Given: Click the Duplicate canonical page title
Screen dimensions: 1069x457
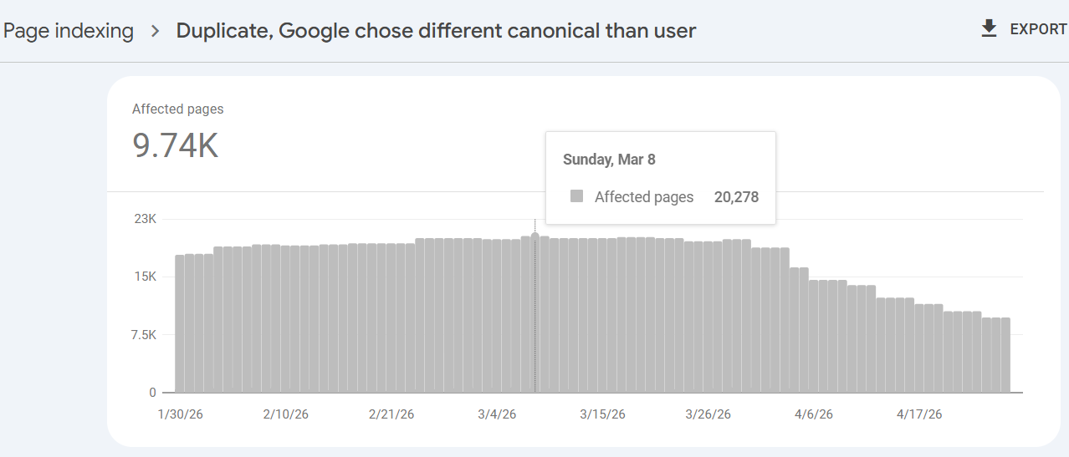Looking at the screenshot, I should pyautogui.click(x=436, y=31).
